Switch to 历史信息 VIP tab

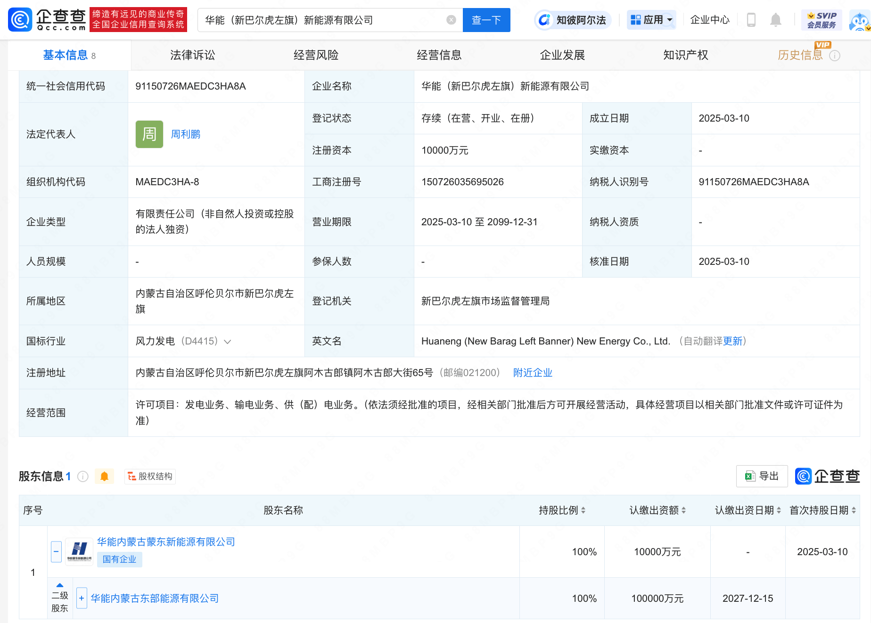(x=800, y=55)
